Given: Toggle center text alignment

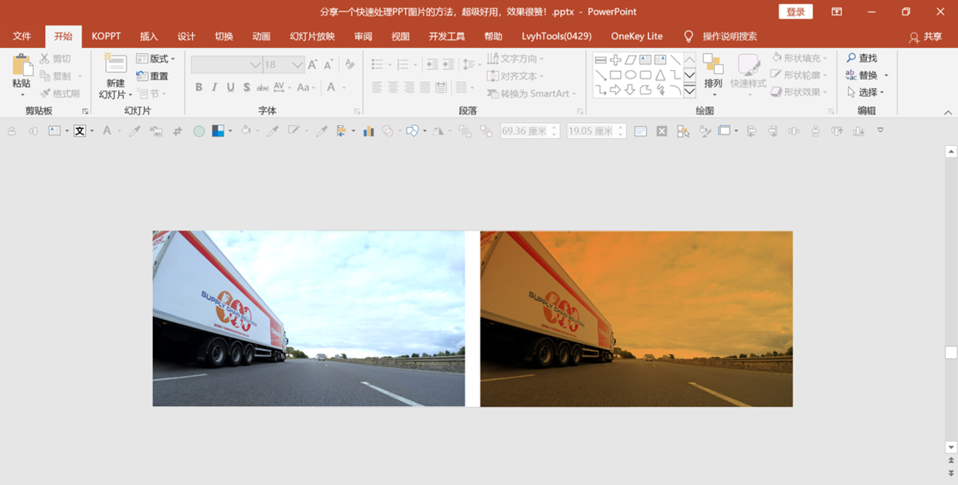Looking at the screenshot, I should (x=393, y=87).
